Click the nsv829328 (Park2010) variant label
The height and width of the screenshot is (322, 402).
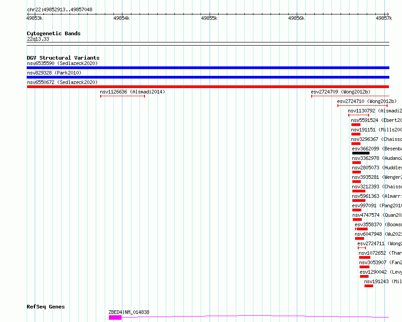pos(54,73)
